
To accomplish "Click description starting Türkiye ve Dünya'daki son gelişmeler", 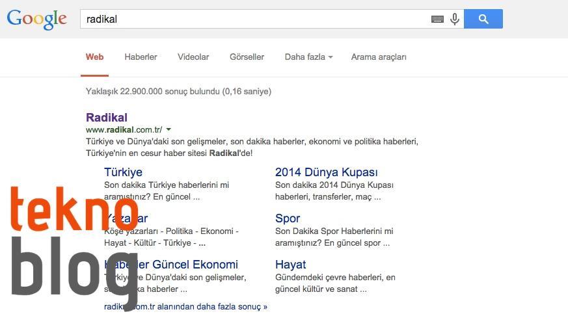I will tap(252, 147).
